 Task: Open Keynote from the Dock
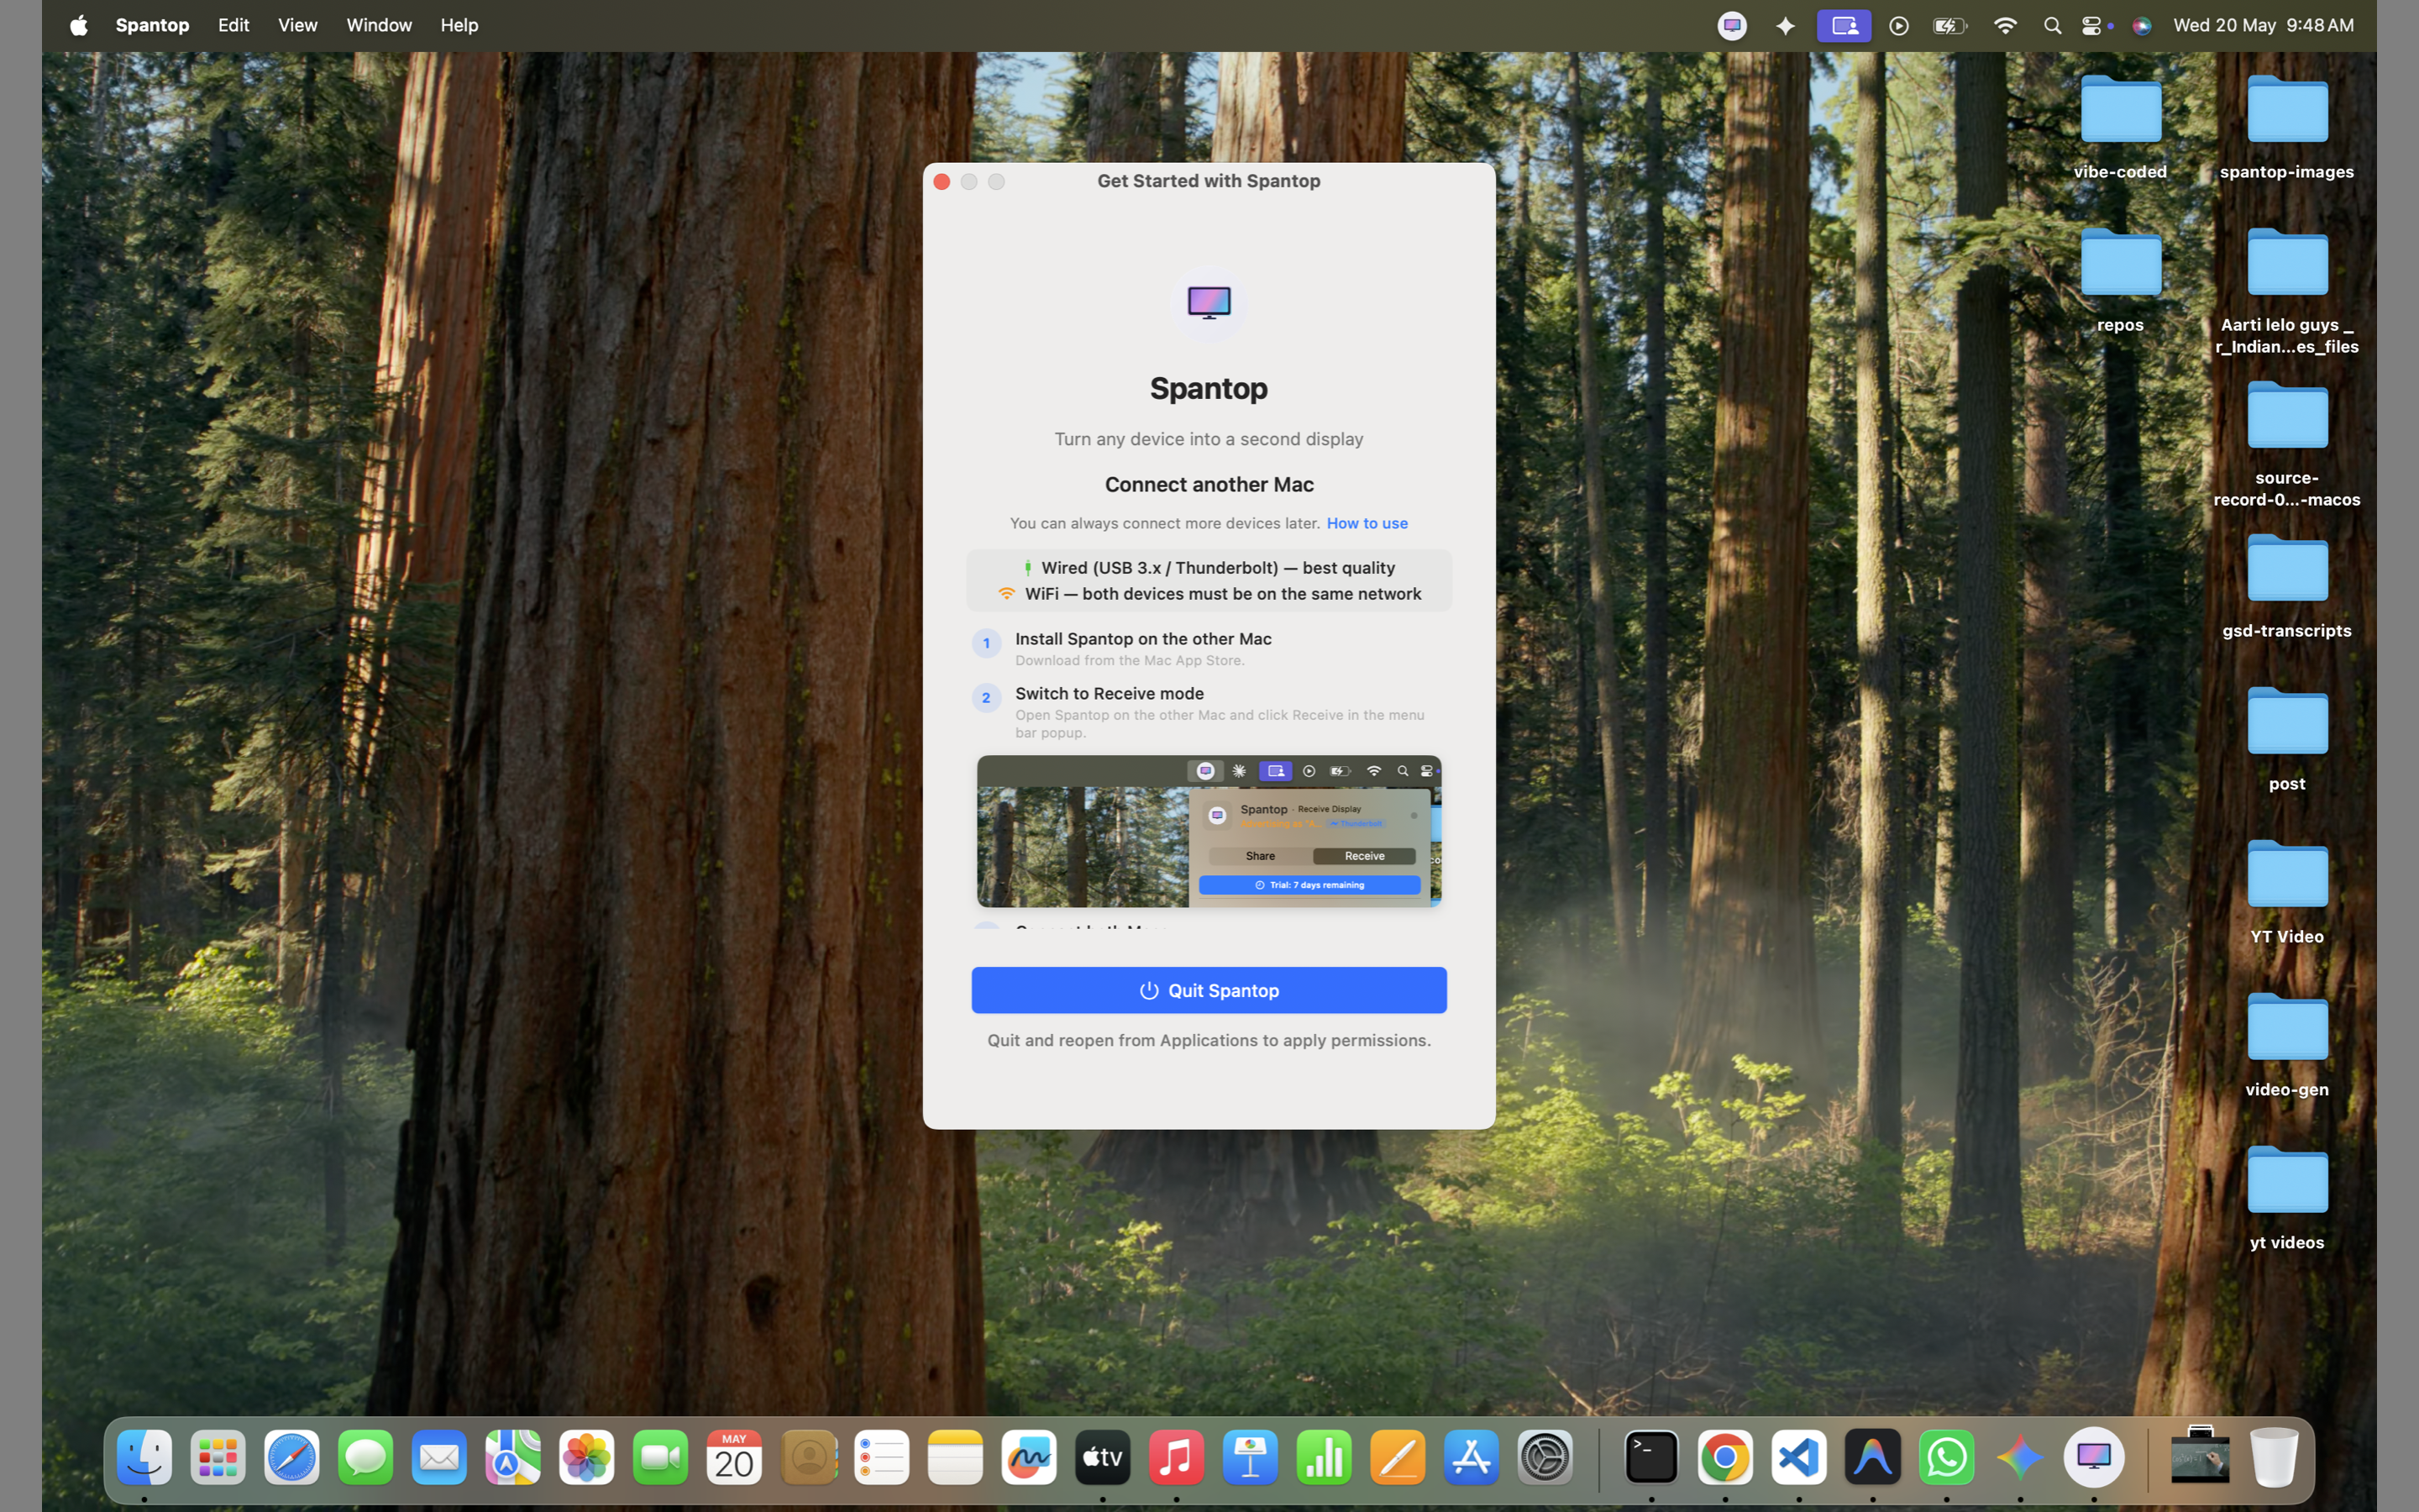(1251, 1457)
